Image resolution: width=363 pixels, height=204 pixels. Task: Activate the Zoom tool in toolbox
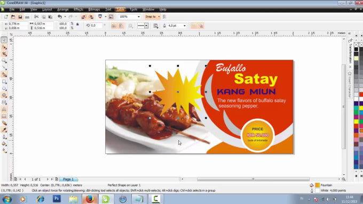click(4, 61)
